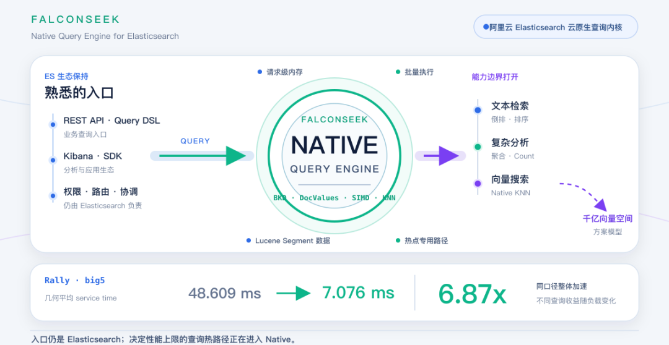Click the 方案模型 caption
This screenshot has height=345, width=669.
(608, 232)
